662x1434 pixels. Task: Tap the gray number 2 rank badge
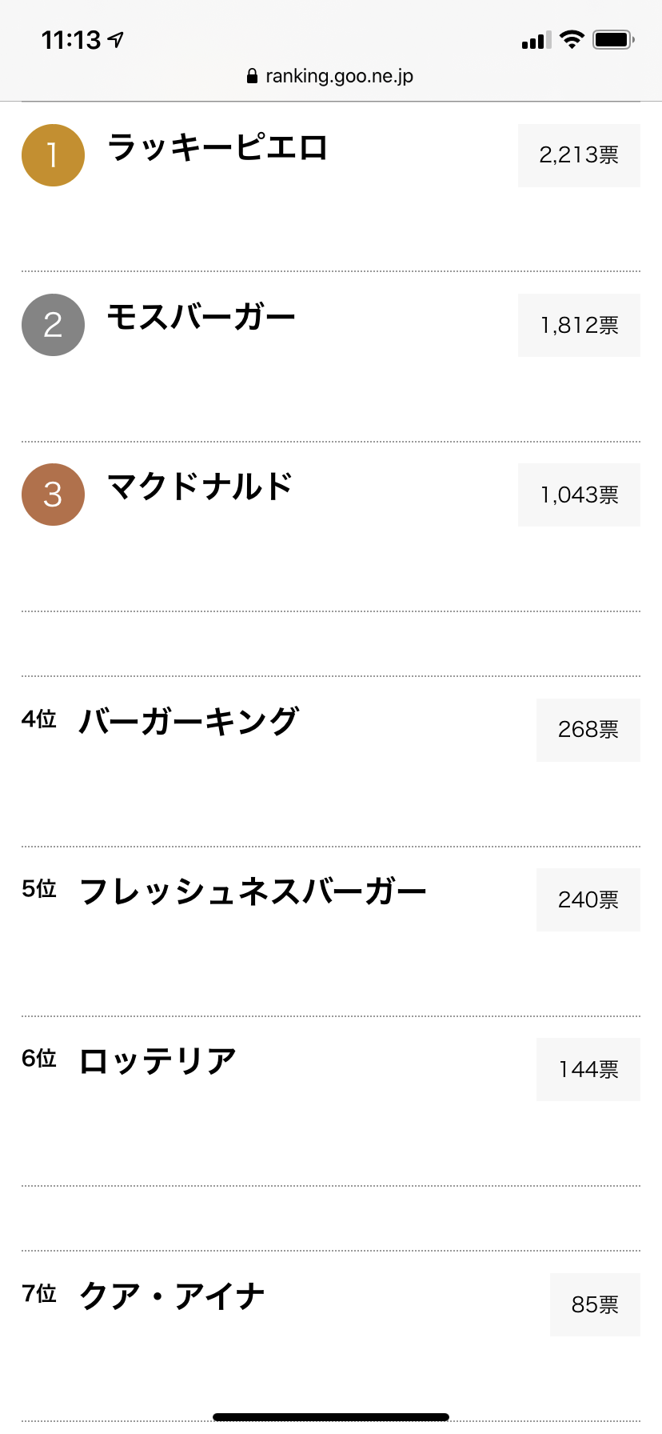pyautogui.click(x=53, y=325)
